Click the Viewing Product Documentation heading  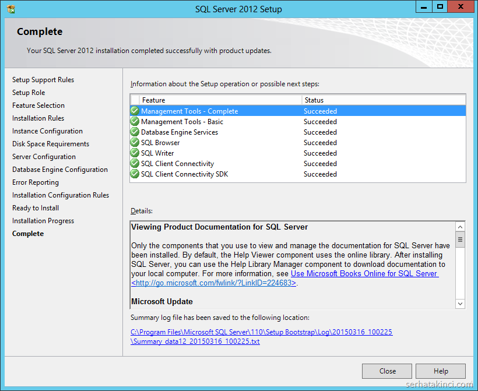pyautogui.click(x=219, y=227)
